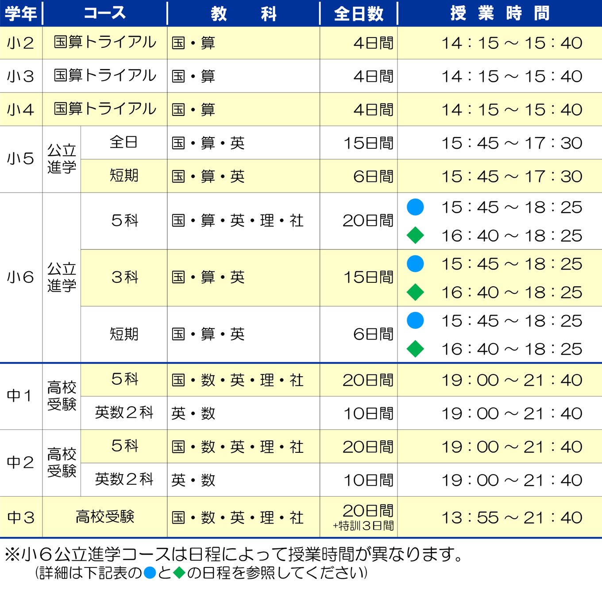Click 高校受験 next to 中2
This screenshot has width=602, height=590.
(x=62, y=463)
